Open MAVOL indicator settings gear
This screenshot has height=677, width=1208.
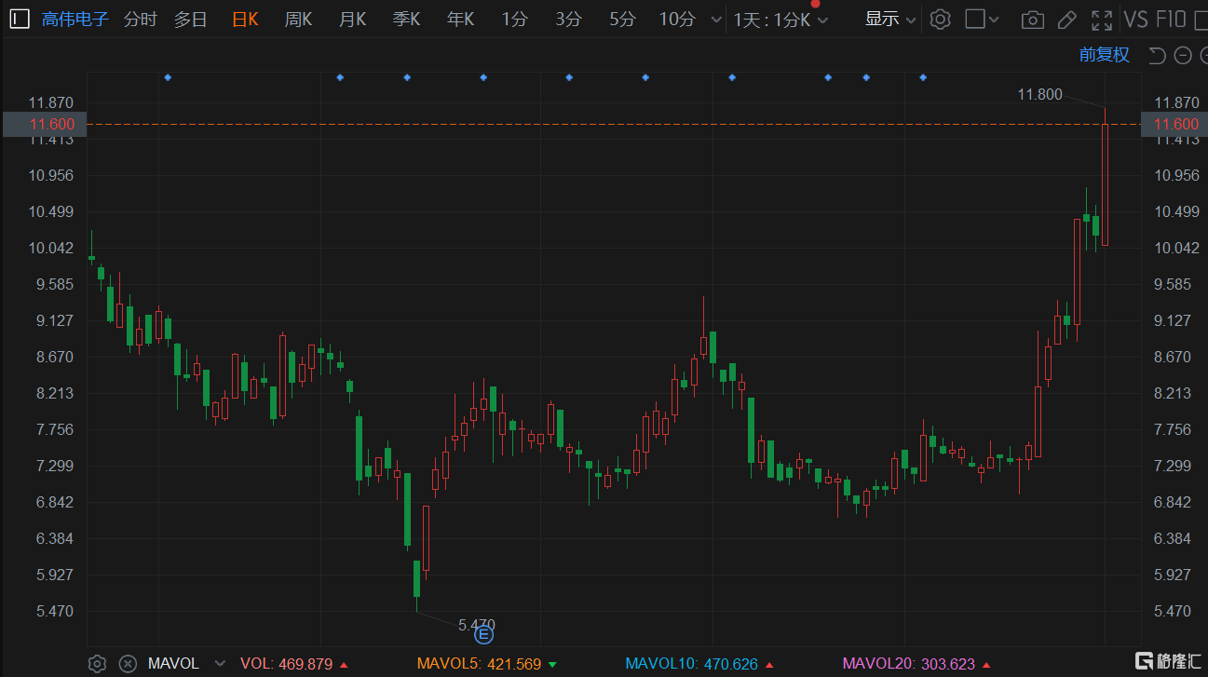pyautogui.click(x=97, y=663)
